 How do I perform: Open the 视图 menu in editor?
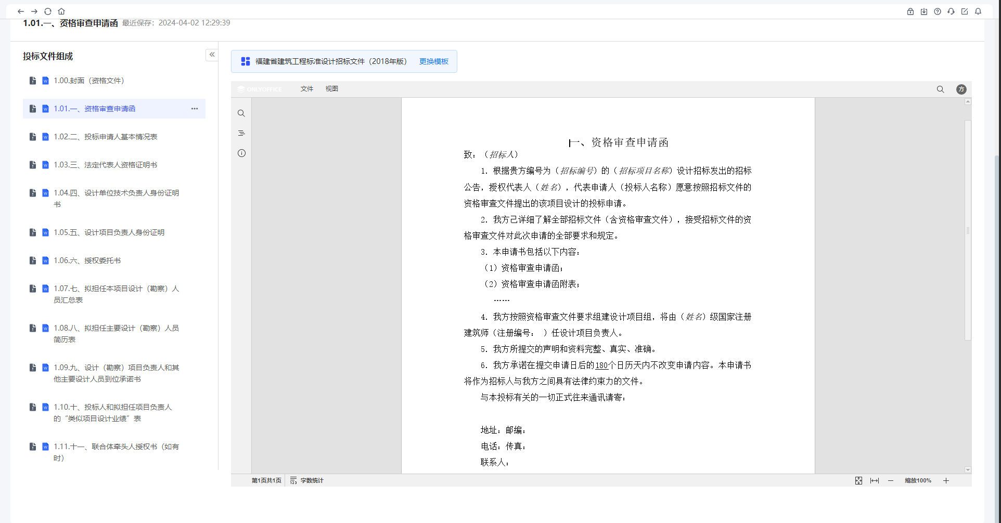coord(332,89)
